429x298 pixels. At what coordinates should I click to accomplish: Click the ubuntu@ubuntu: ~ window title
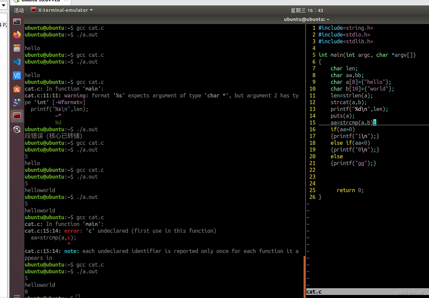307,19
